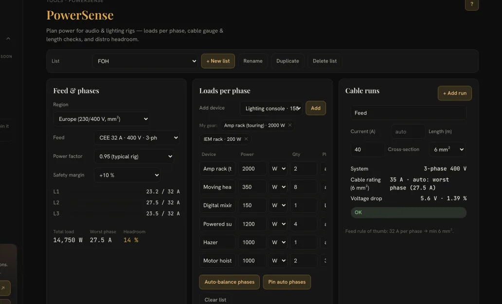Click the Length field showing 40

point(367,150)
